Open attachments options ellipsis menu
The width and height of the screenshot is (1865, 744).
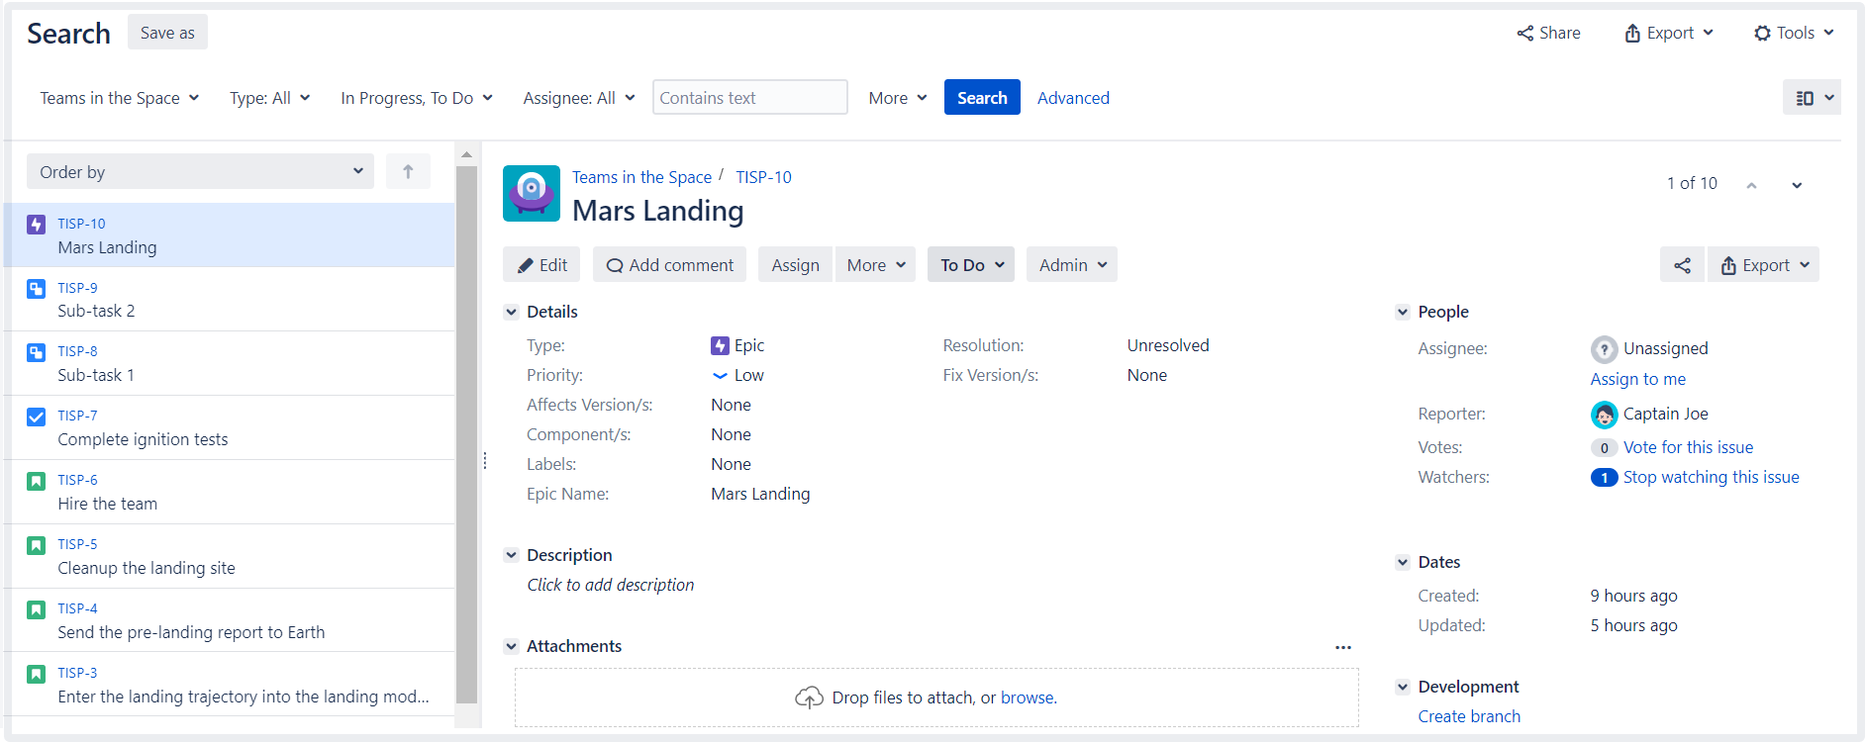pyautogui.click(x=1342, y=647)
